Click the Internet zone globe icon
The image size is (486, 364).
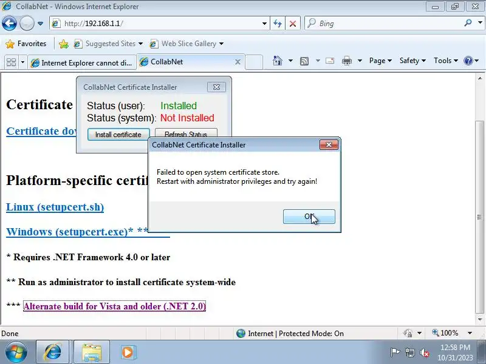pos(241,333)
